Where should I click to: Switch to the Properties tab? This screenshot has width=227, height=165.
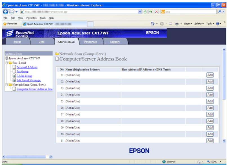tap(90, 42)
